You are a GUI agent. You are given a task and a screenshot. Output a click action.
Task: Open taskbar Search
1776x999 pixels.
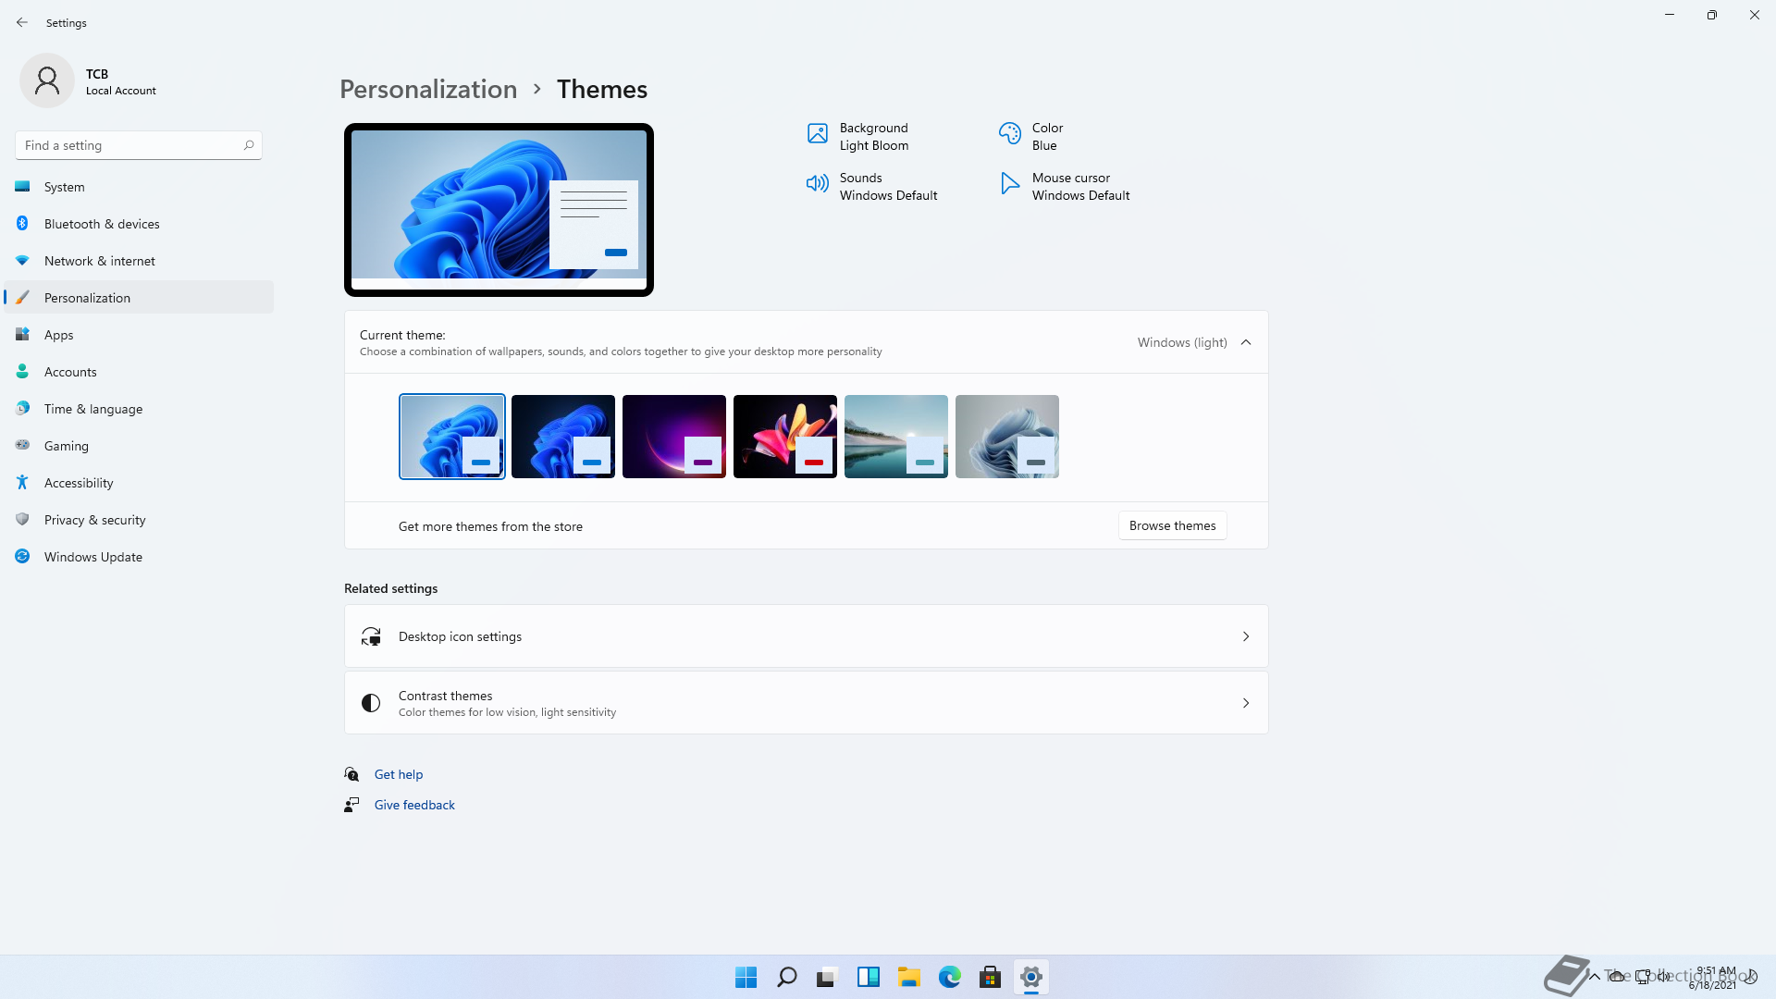click(787, 977)
